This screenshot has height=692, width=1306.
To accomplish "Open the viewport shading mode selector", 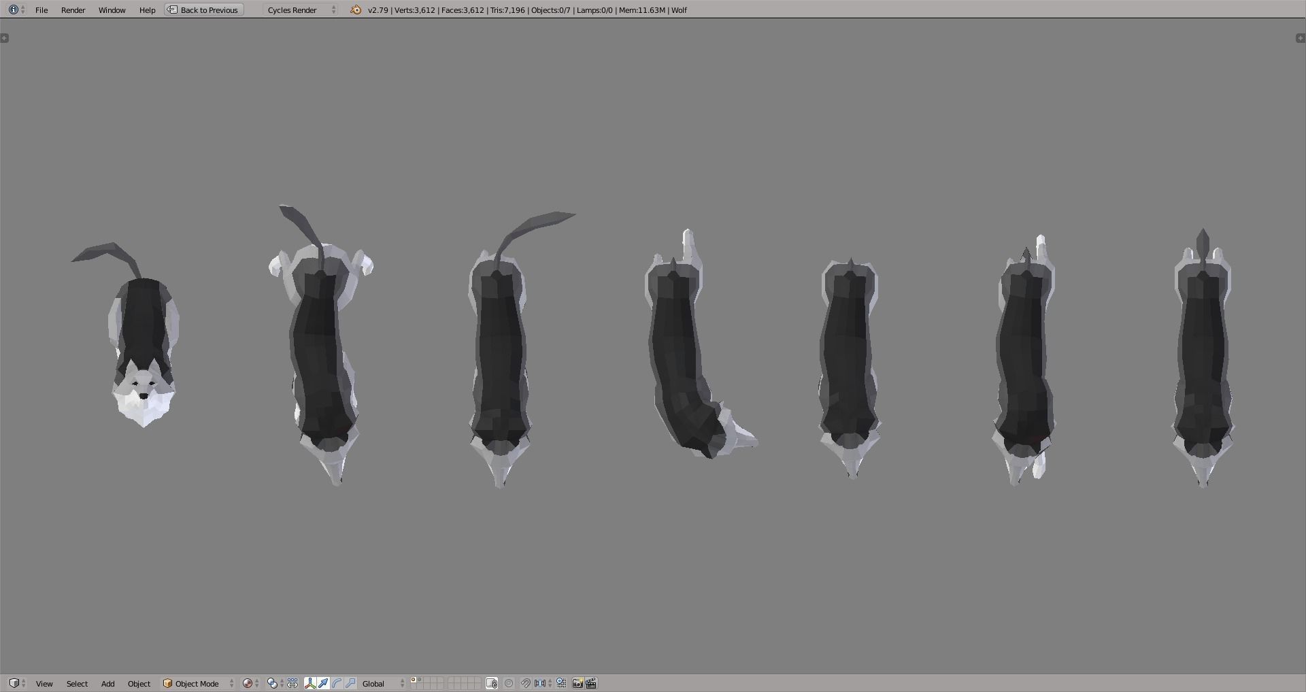I will [251, 683].
